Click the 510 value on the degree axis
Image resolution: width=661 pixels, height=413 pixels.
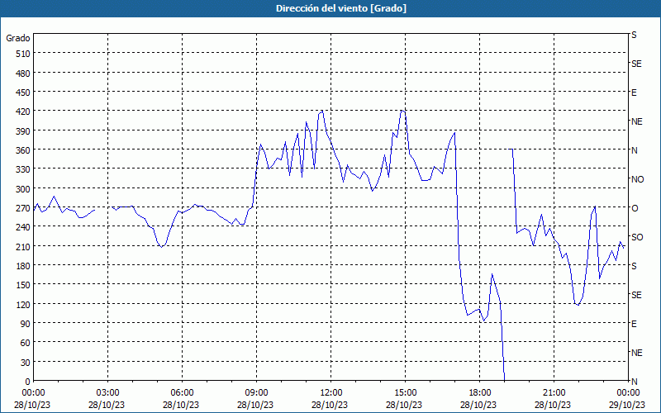pos(23,54)
